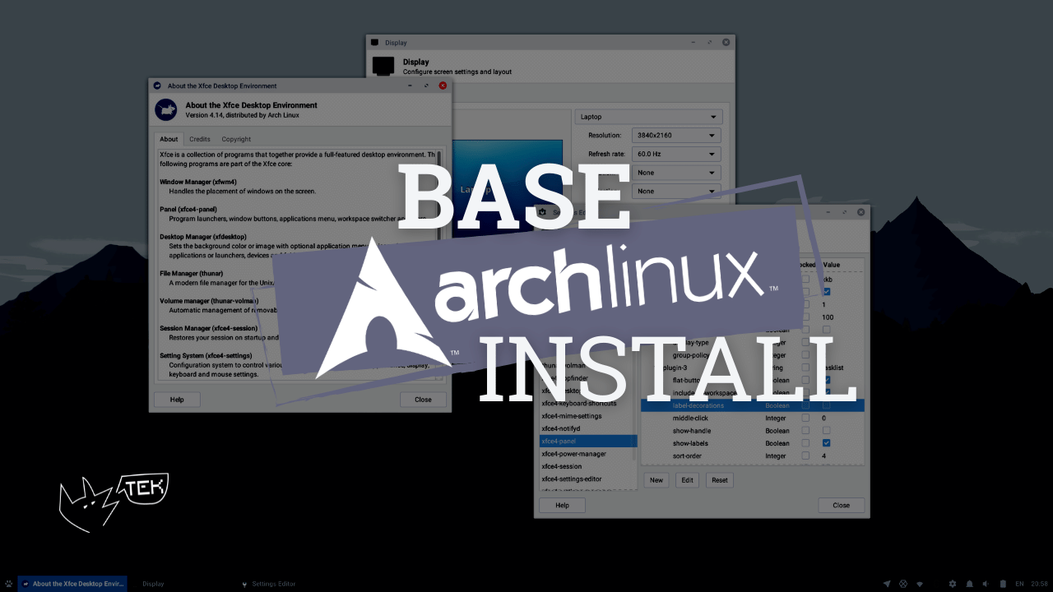Open the Xfce applications menu icon
This screenshot has height=592, width=1053.
[x=8, y=584]
